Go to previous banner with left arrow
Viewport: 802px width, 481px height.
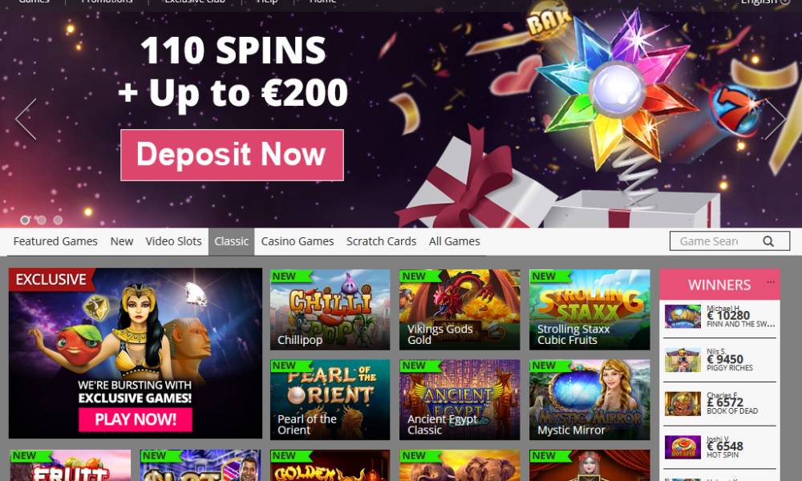26,119
